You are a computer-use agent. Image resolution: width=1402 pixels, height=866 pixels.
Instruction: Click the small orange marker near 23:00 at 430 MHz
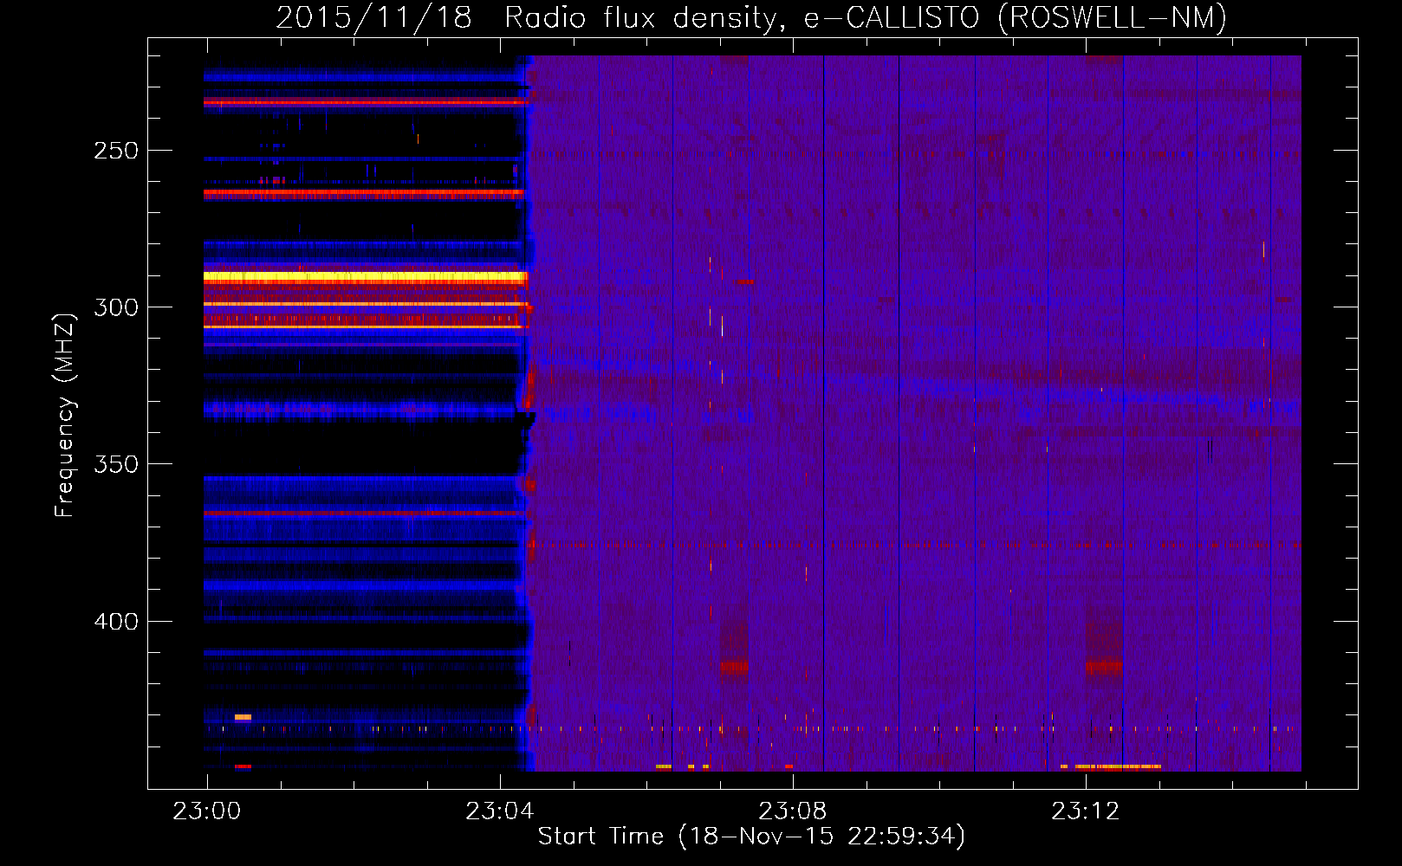(243, 717)
